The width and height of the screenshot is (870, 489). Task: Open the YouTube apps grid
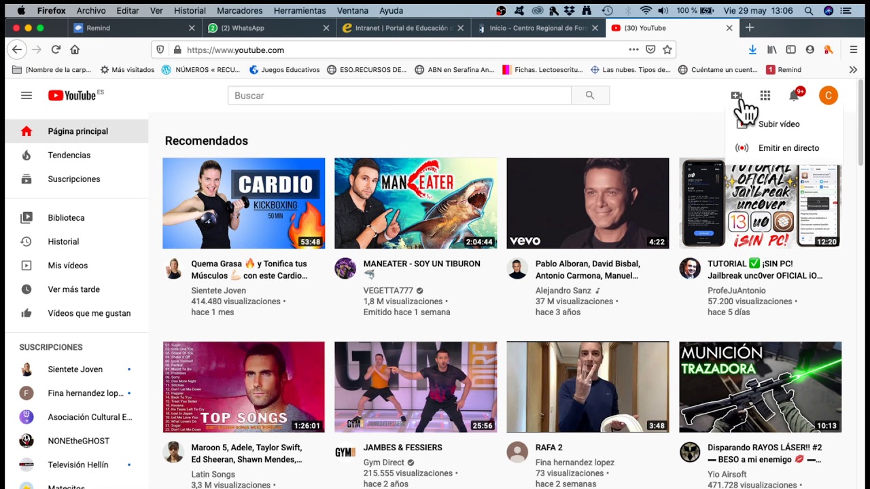[x=765, y=96]
